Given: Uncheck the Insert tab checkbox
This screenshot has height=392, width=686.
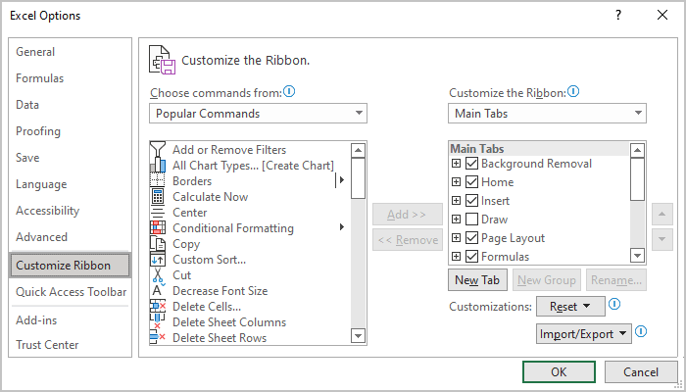Looking at the screenshot, I should [x=471, y=201].
